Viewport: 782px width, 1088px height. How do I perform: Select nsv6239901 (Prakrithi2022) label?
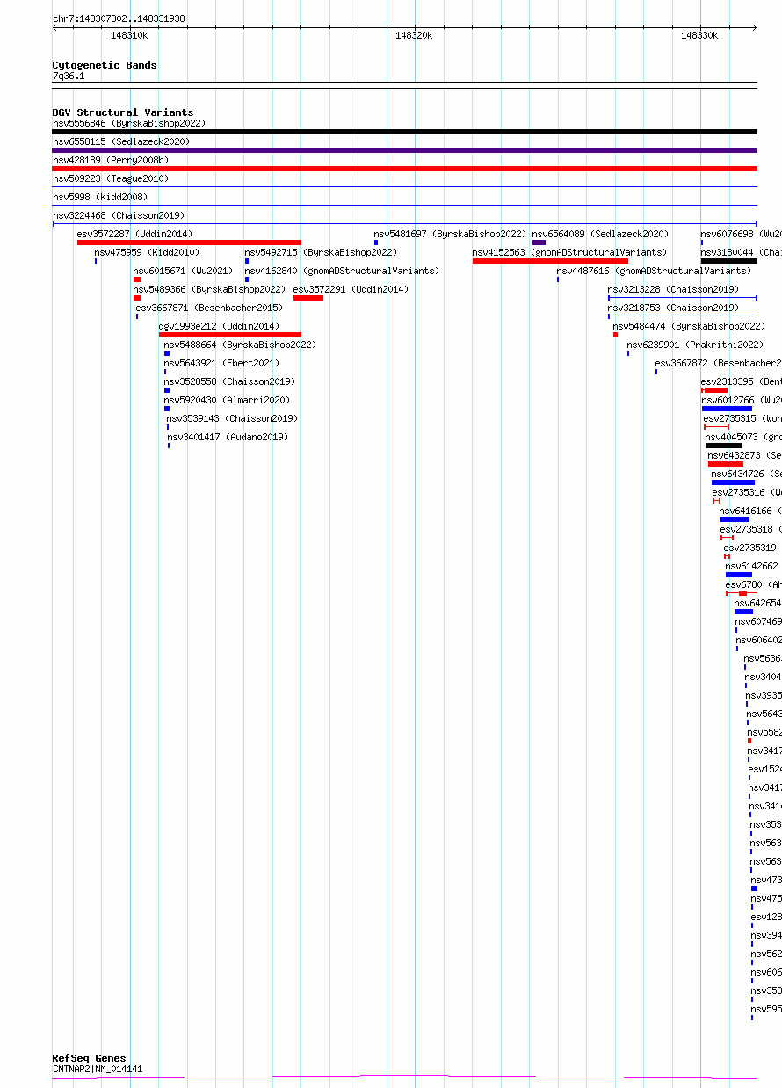pos(695,345)
